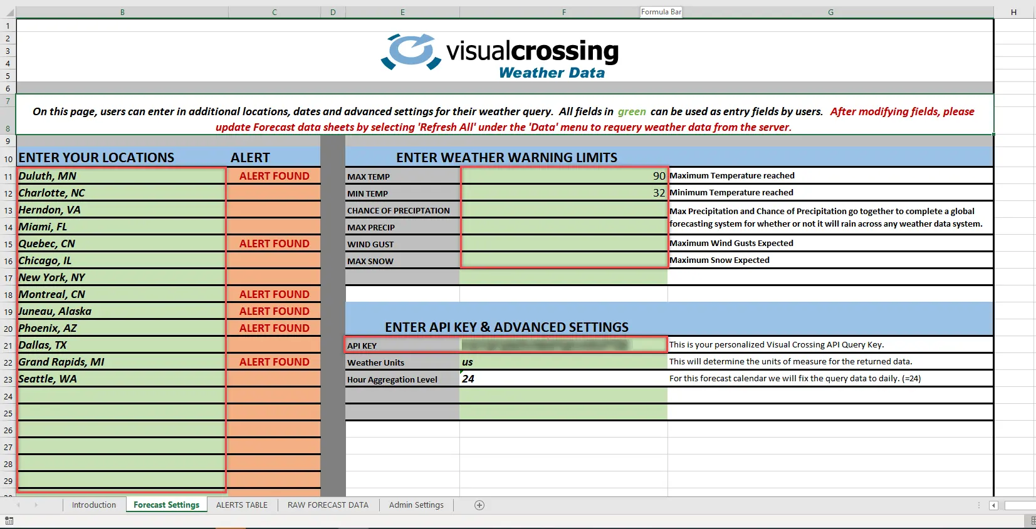Screen dimensions: 1036x529
Task: Switch to the ALERTS TABLE sheet tab
Action: point(241,505)
